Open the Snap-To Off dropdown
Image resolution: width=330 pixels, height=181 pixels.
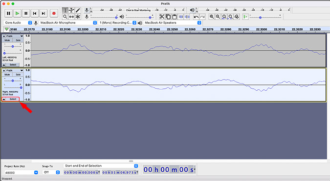coord(51,172)
